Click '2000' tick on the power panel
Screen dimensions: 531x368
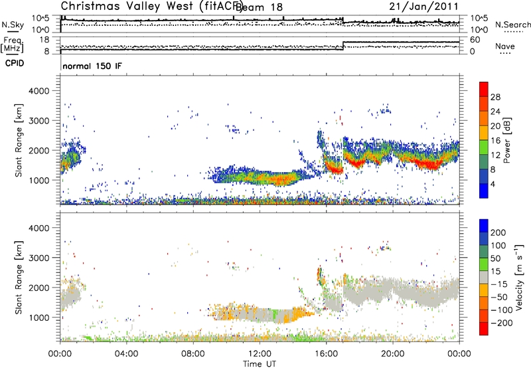(38, 150)
